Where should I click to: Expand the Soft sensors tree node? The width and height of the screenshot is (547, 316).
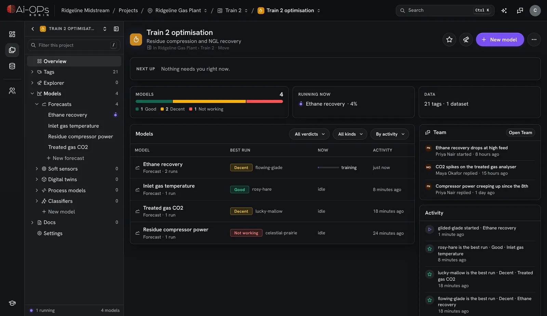37,169
